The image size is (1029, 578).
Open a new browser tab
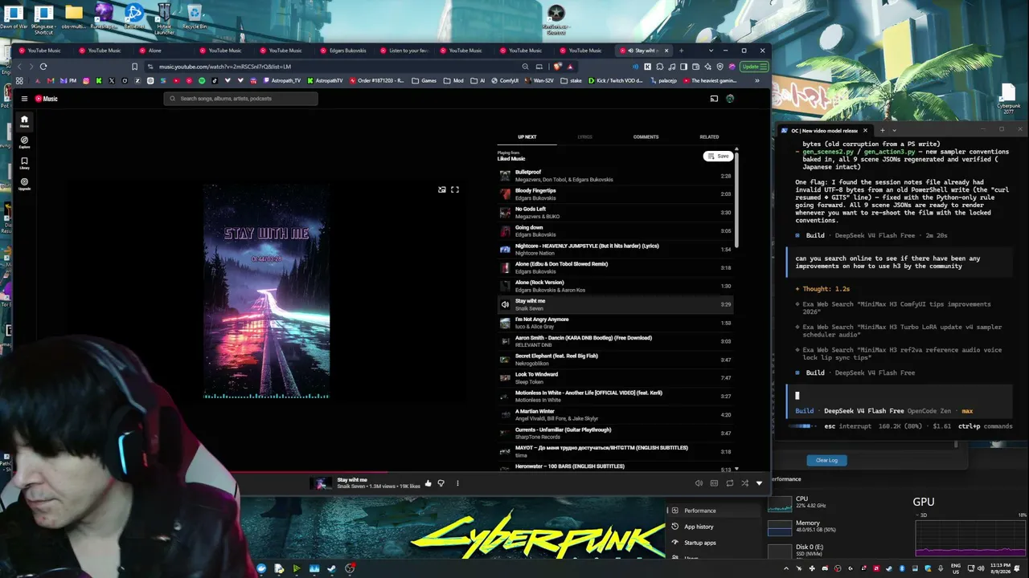681,51
